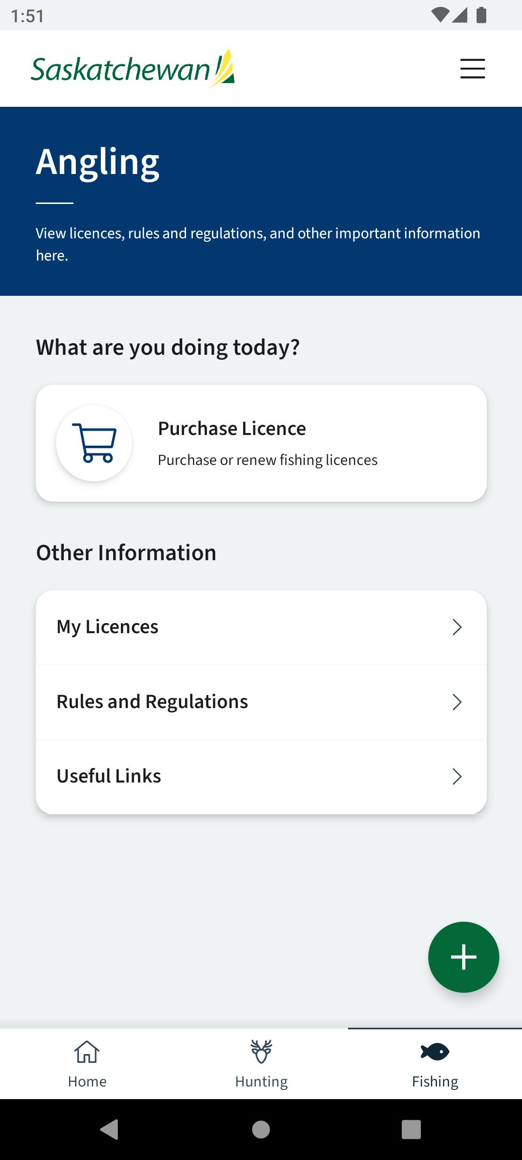Tap the shopping cart icon

(x=94, y=443)
